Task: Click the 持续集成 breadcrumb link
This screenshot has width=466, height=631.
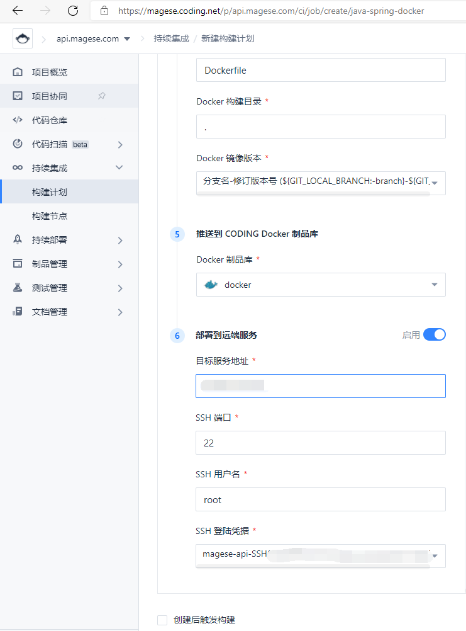Action: (x=171, y=38)
